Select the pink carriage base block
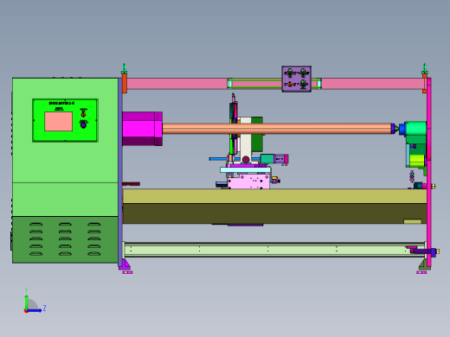This screenshot has height=337, width=450. click(x=248, y=181)
